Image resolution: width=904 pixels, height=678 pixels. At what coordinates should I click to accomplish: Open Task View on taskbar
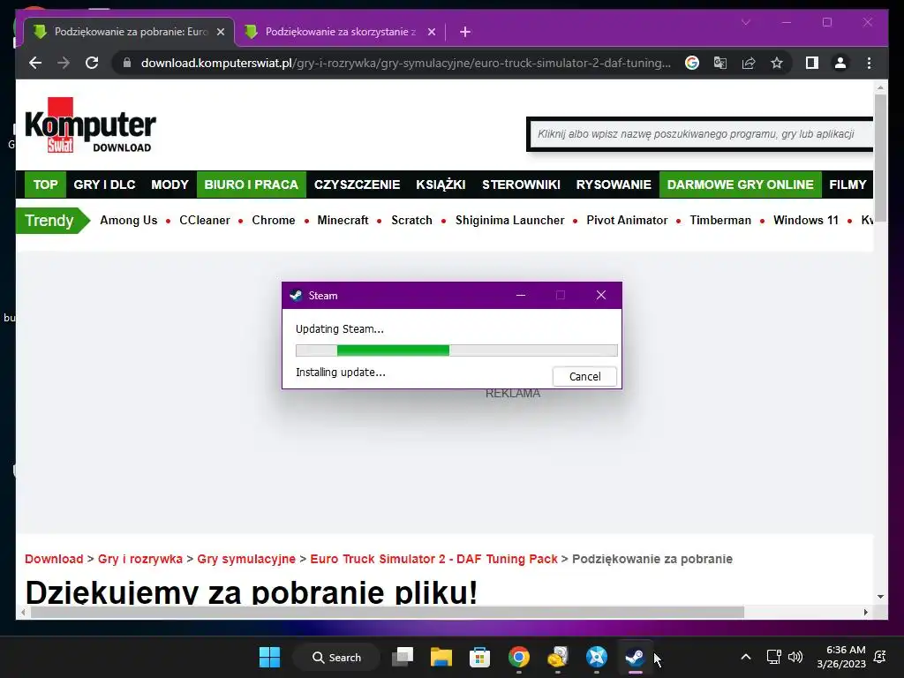point(403,657)
